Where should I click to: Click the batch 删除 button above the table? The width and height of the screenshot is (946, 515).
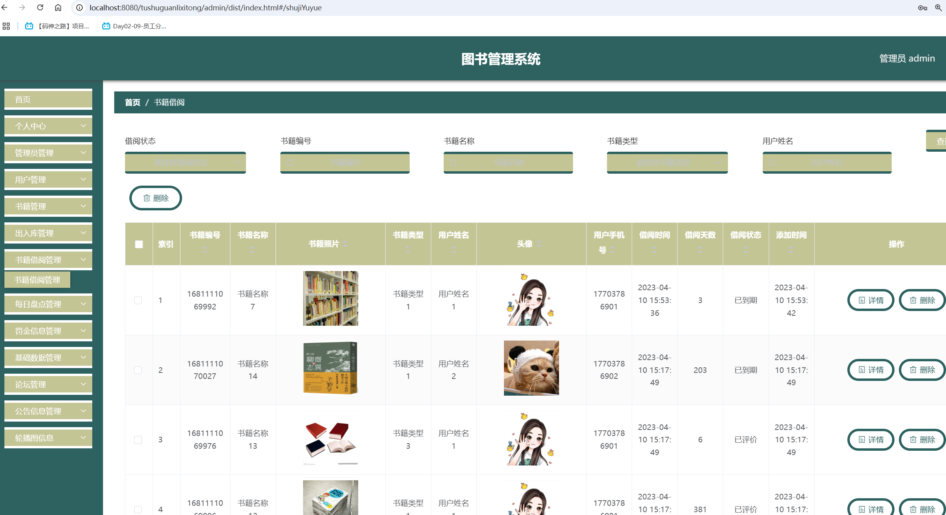point(156,198)
